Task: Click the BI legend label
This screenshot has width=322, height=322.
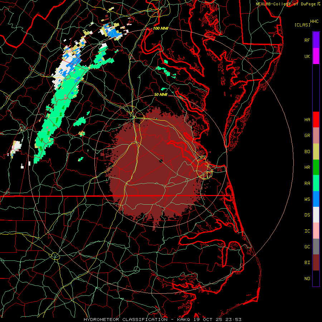Action: point(307,263)
